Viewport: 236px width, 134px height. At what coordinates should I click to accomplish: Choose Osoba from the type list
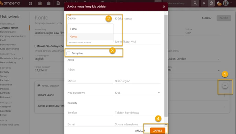point(90,37)
